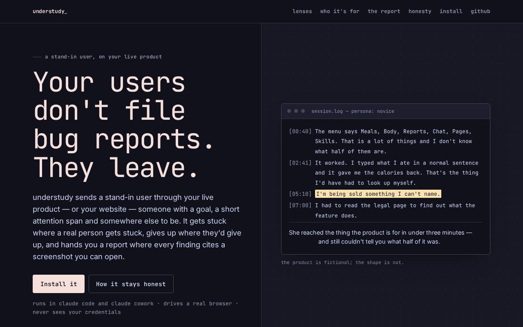Click the Install it button
The image size is (523, 327).
coord(58,284)
